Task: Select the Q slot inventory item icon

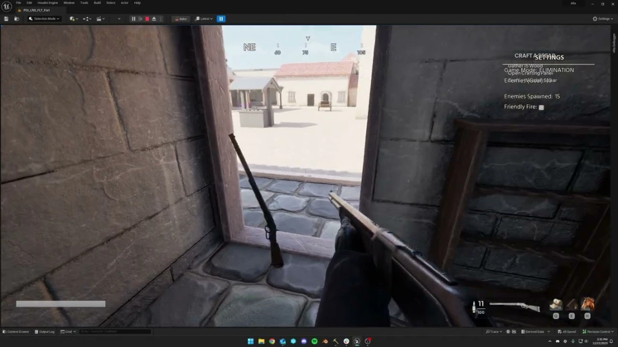Action: pos(556,304)
